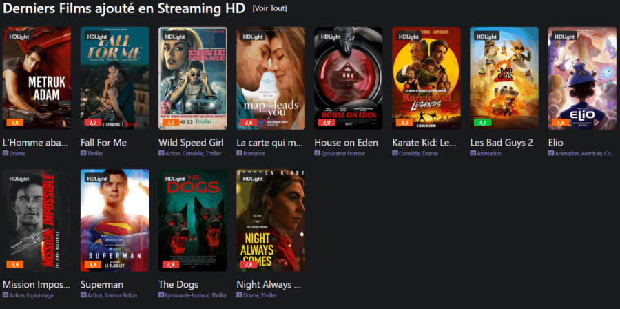620x309 pixels.
Task: Click the Epouvante-horreur genre under House on Eden
Action: tap(343, 154)
